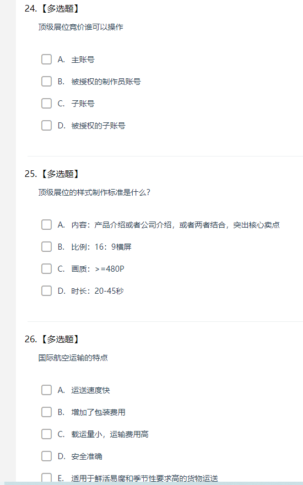
Task: Click the 安全准确 answer label
Action: [x=87, y=456]
